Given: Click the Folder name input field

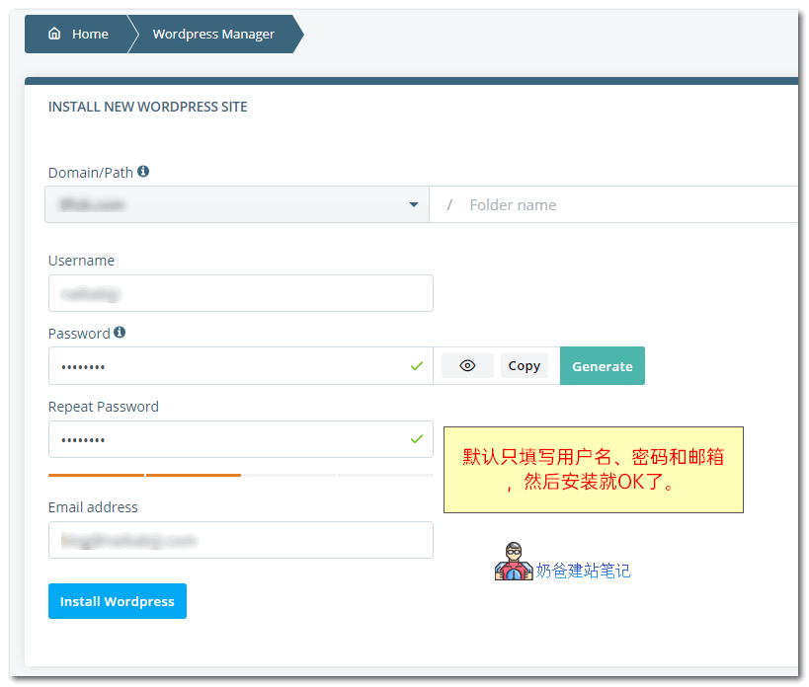Looking at the screenshot, I should click(593, 204).
